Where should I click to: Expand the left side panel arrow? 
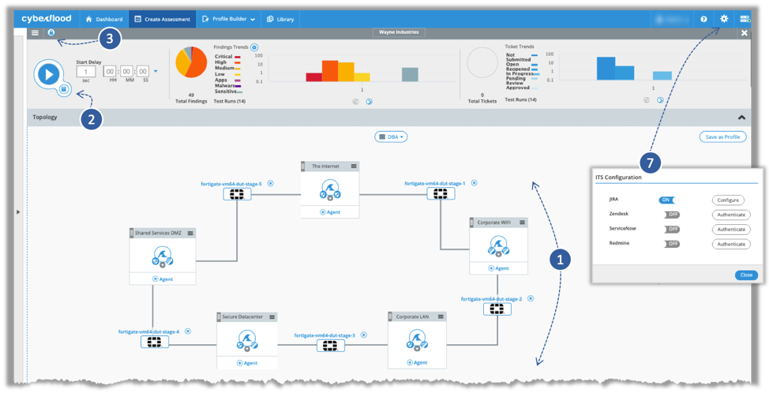pos(19,212)
